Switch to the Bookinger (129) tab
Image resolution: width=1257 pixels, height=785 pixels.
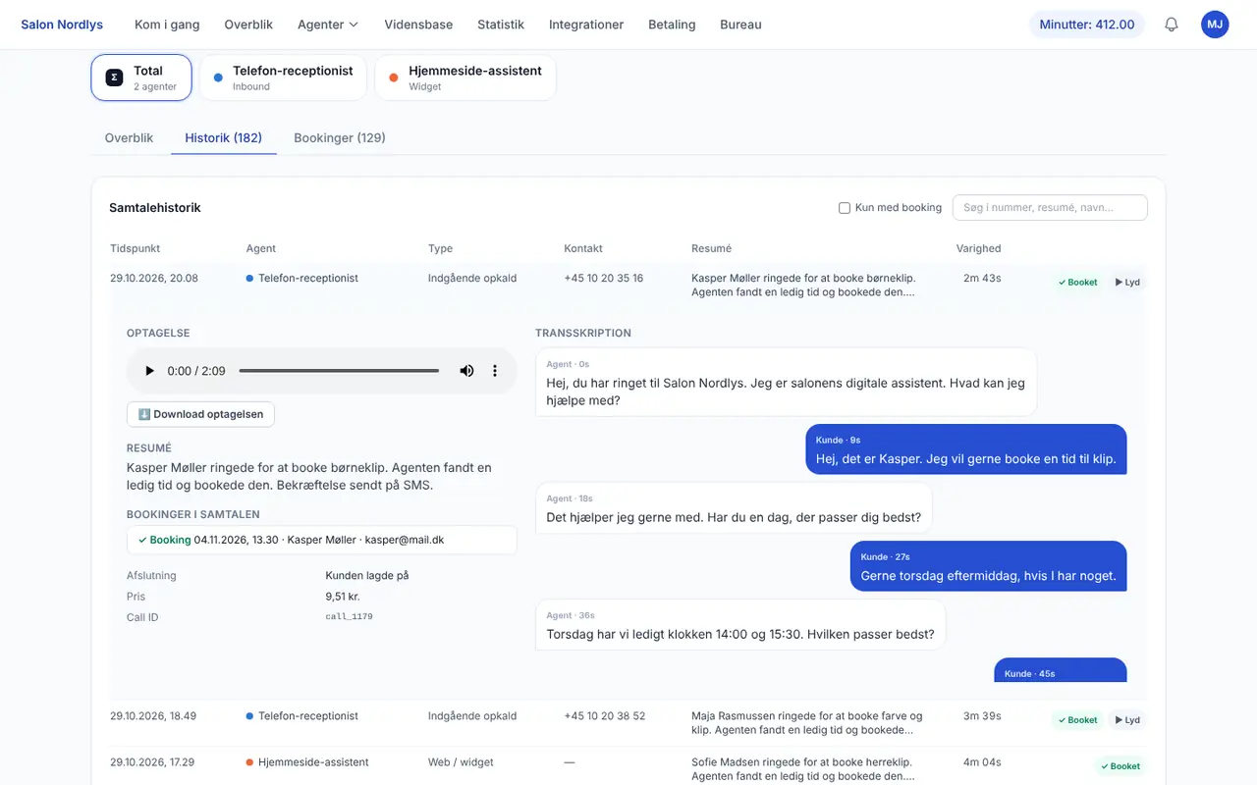click(x=340, y=138)
